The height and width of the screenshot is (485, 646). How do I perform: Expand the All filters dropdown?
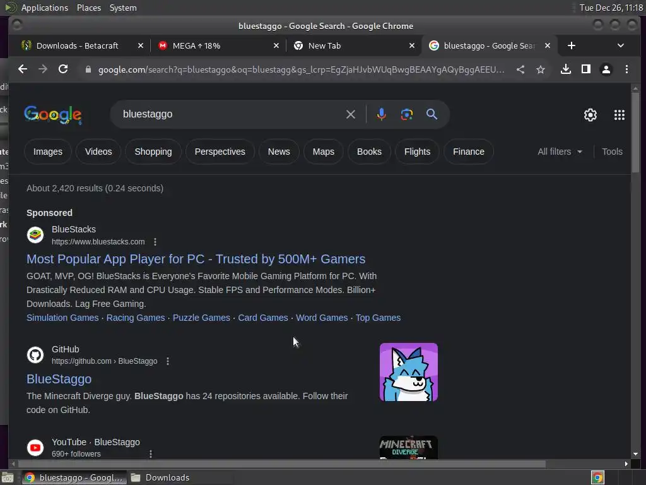click(x=560, y=152)
